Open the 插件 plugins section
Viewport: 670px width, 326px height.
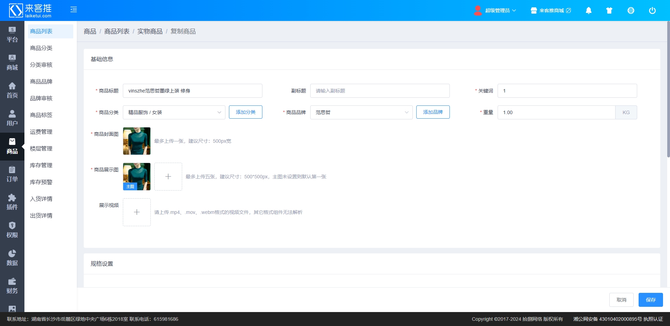coord(12,202)
